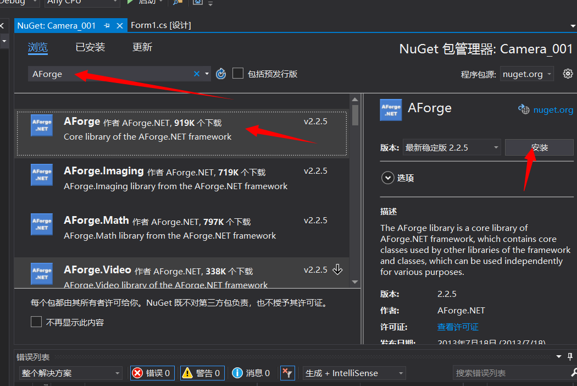Expand the 选项 options section

(x=387, y=178)
